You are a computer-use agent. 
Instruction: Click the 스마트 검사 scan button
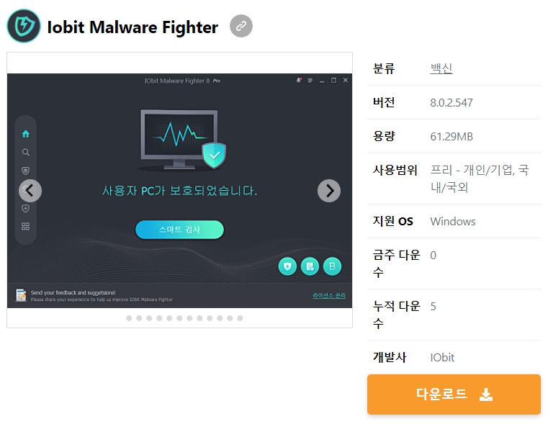pyautogui.click(x=179, y=230)
